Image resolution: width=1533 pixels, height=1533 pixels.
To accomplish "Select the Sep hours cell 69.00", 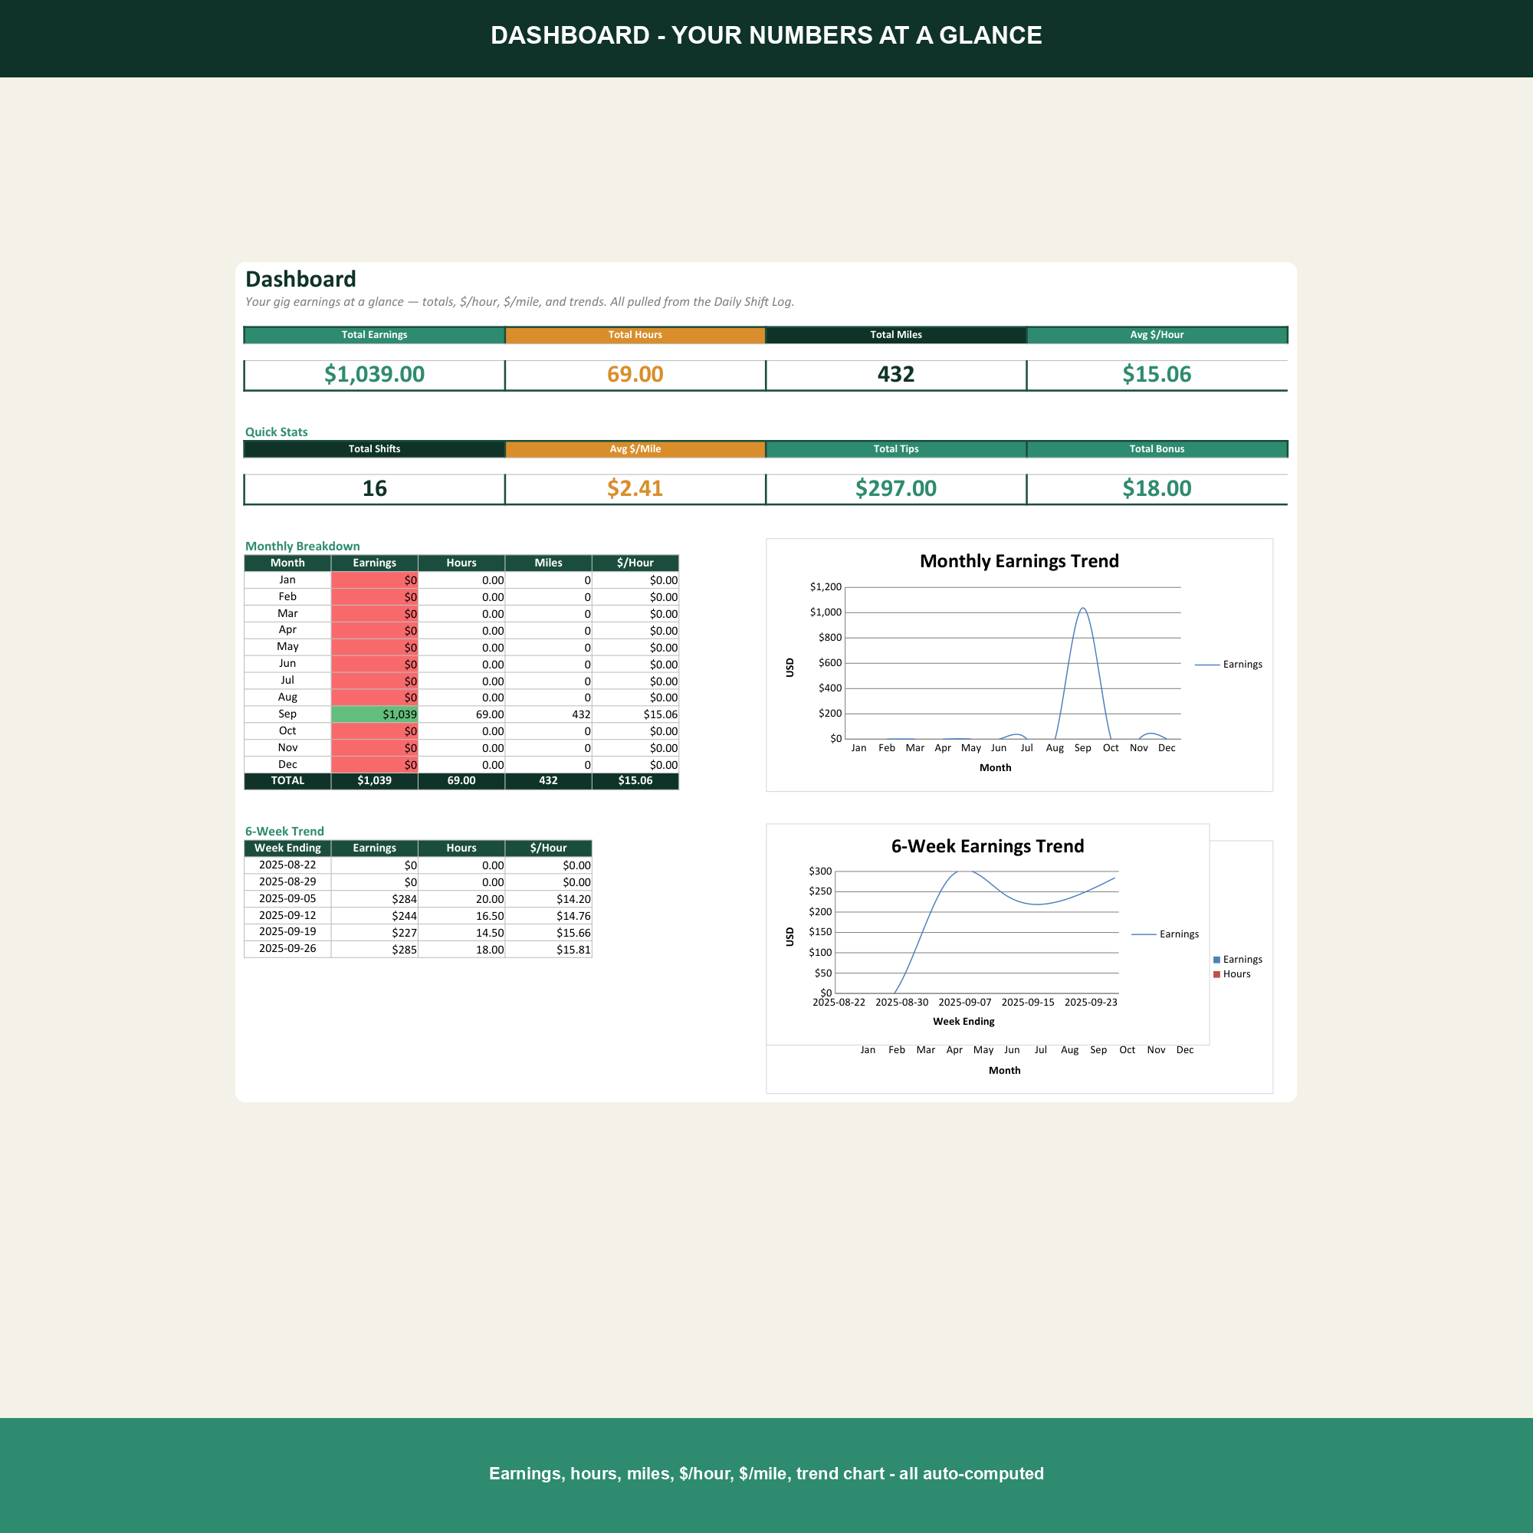I will 461,714.
